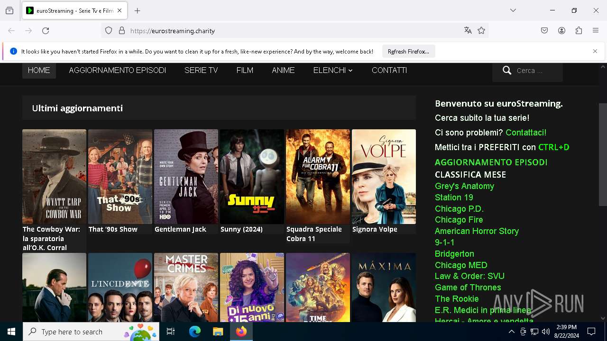The image size is (607, 341).
Task: Open the CONTATTI menu item
Action: pyautogui.click(x=389, y=70)
